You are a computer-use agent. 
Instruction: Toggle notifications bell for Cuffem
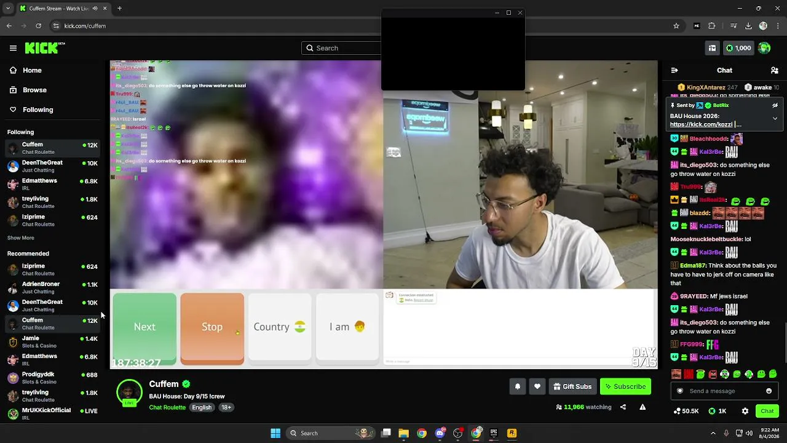[x=518, y=386]
